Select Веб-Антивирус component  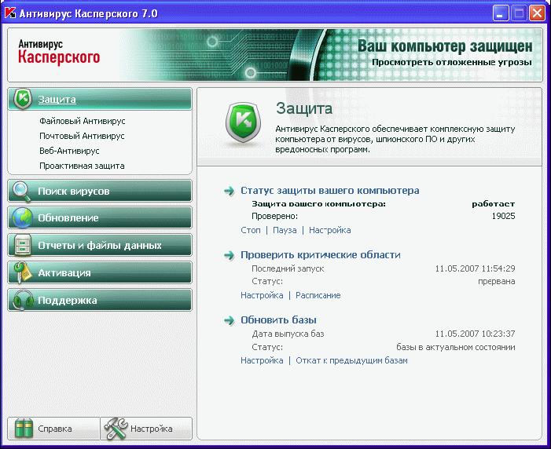click(x=69, y=151)
